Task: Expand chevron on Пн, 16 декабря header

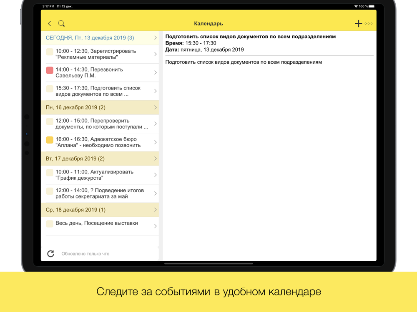Action: point(155,107)
